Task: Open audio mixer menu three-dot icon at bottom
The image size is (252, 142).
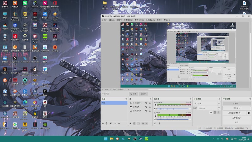Action: [x=159, y=123]
